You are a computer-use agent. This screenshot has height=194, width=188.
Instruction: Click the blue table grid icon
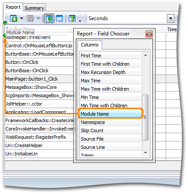pyautogui.click(x=60, y=18)
